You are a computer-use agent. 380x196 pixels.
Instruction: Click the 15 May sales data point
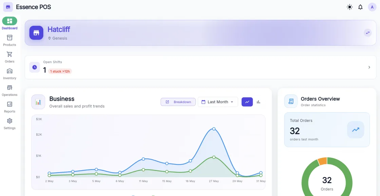[167, 163]
